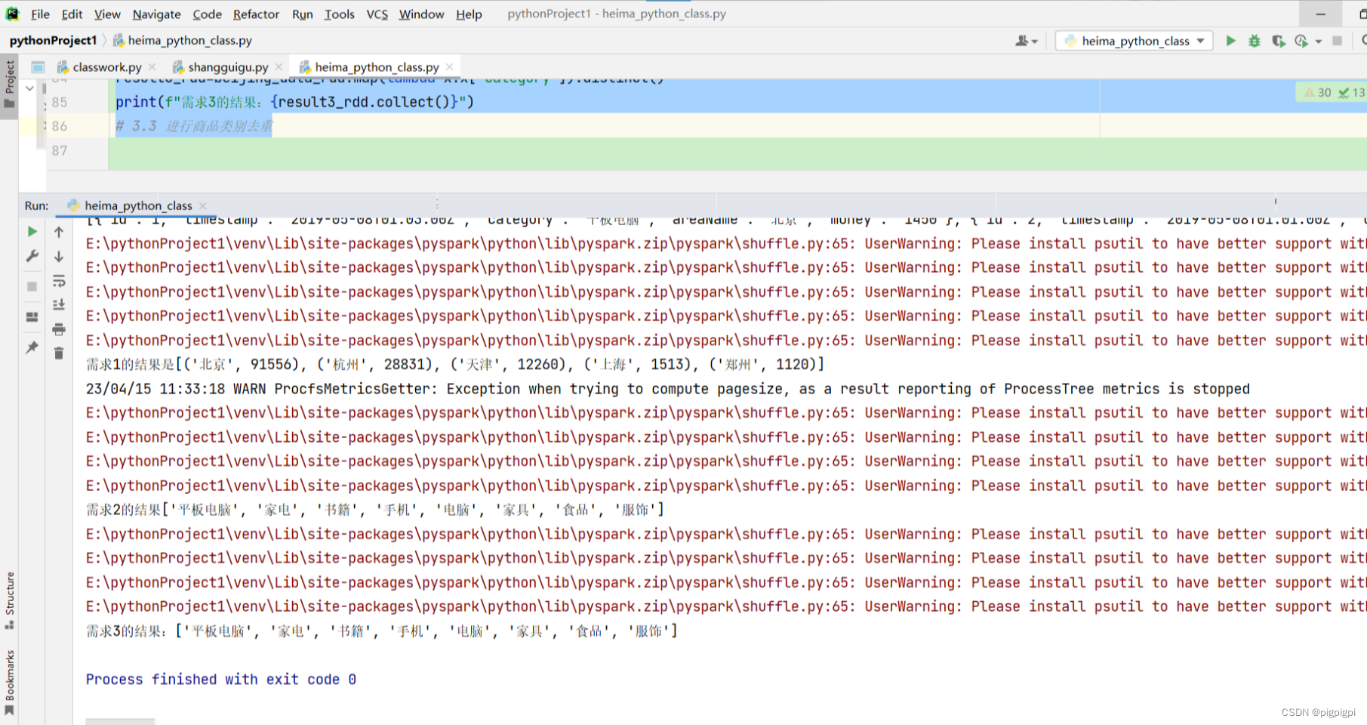The image size is (1367, 725).
Task: Pin the Run tab
Action: (x=32, y=347)
